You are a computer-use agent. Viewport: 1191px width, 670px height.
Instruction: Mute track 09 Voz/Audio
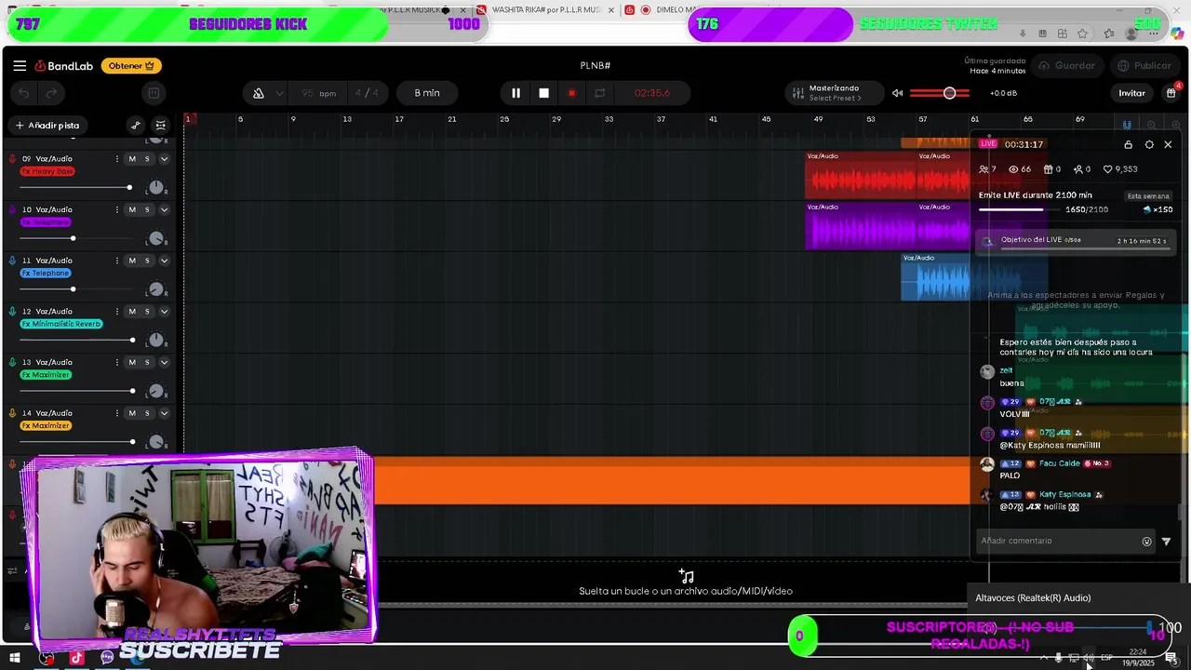pyautogui.click(x=131, y=159)
